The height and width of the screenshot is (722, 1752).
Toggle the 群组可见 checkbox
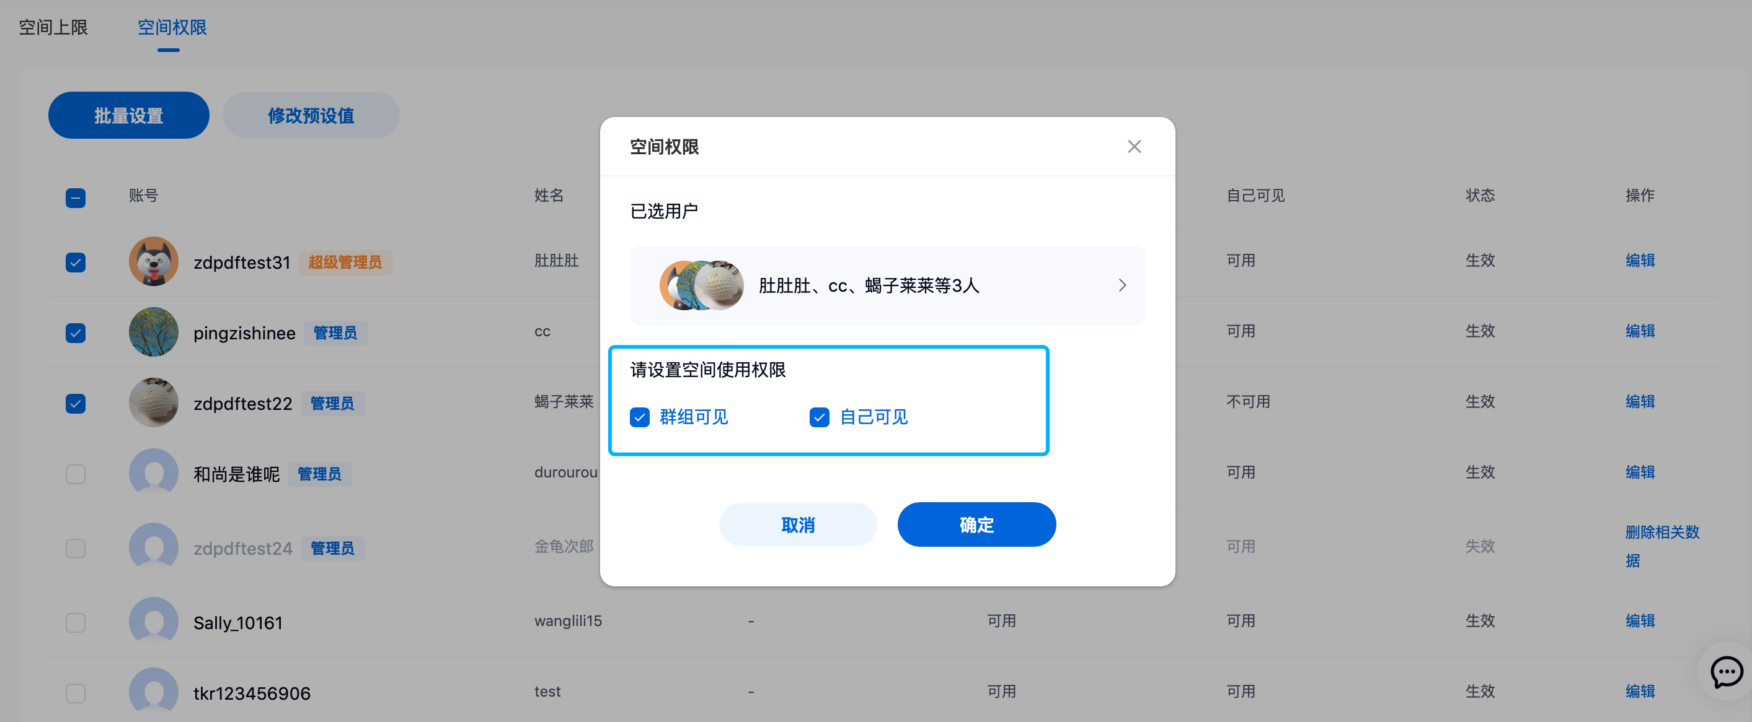[x=639, y=417]
